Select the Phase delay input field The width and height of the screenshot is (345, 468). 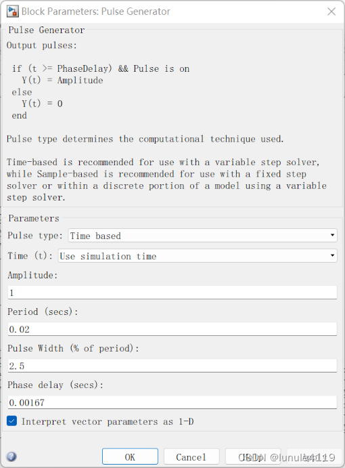point(172,402)
